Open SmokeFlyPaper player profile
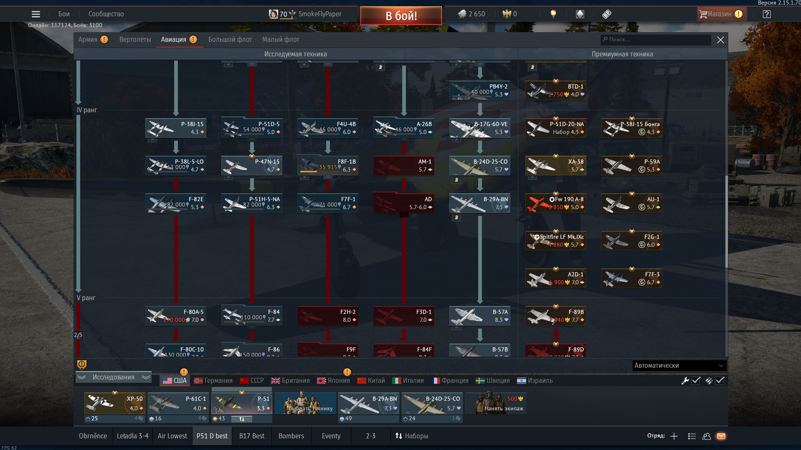Viewport: 801px width, 450px height. click(x=319, y=14)
